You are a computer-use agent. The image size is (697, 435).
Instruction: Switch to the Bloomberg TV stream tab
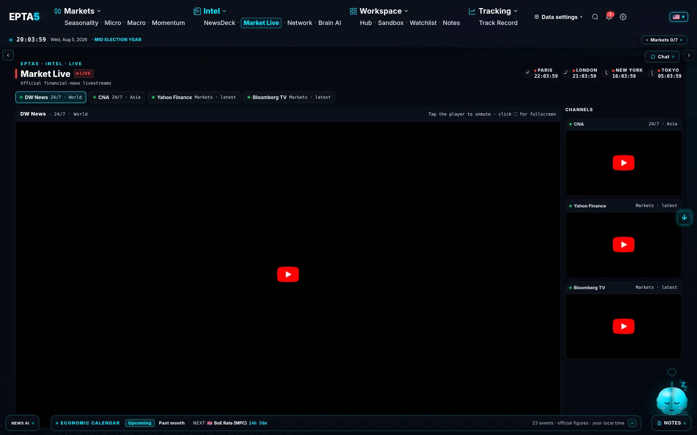(289, 97)
